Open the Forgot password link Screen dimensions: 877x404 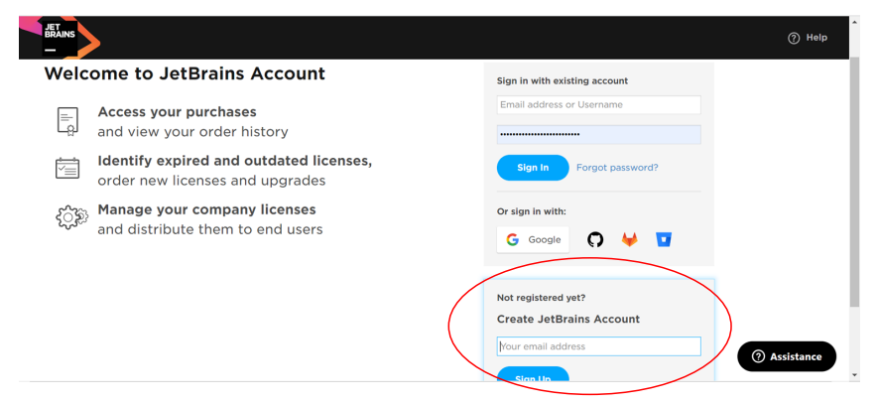(x=617, y=168)
